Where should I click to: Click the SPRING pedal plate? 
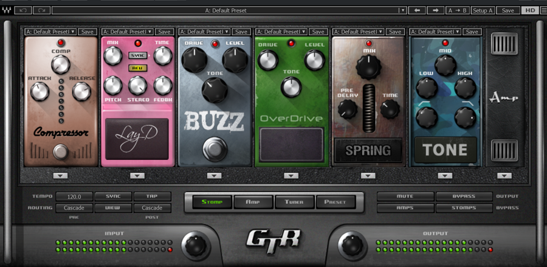[368, 150]
